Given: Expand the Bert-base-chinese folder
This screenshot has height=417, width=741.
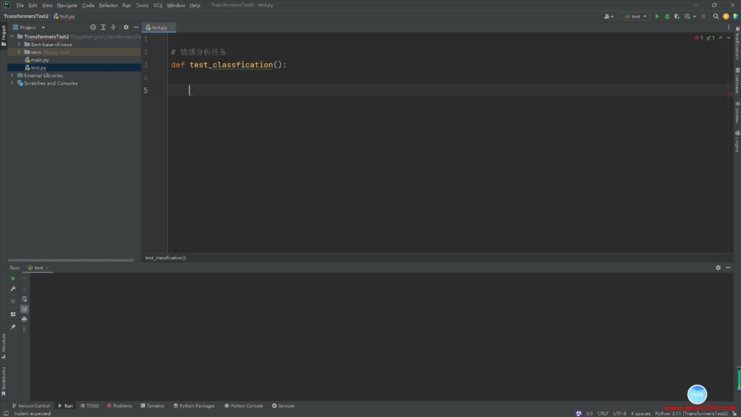Looking at the screenshot, I should coord(19,44).
